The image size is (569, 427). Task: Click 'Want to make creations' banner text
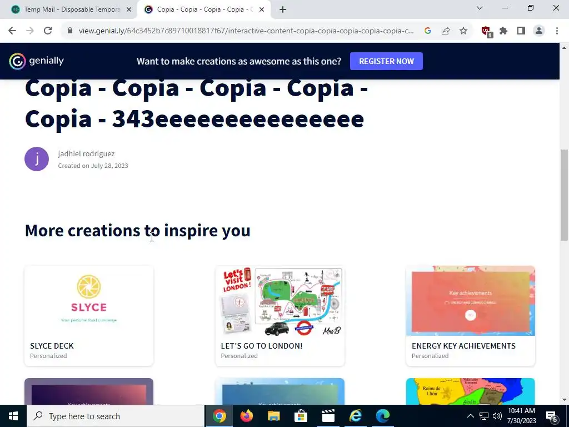[239, 61]
